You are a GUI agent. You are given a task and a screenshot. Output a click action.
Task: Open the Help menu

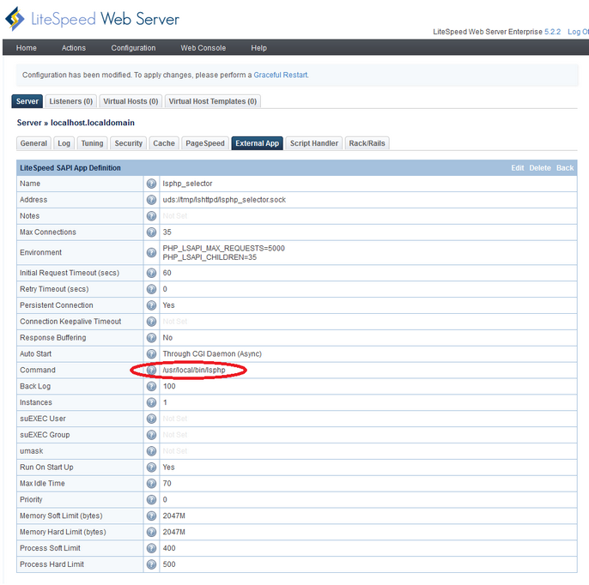[258, 48]
